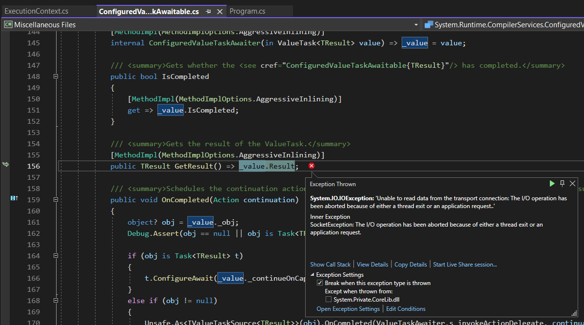The width and height of the screenshot is (584, 325).
Task: Open Exception Settings link
Action: tap(348, 308)
